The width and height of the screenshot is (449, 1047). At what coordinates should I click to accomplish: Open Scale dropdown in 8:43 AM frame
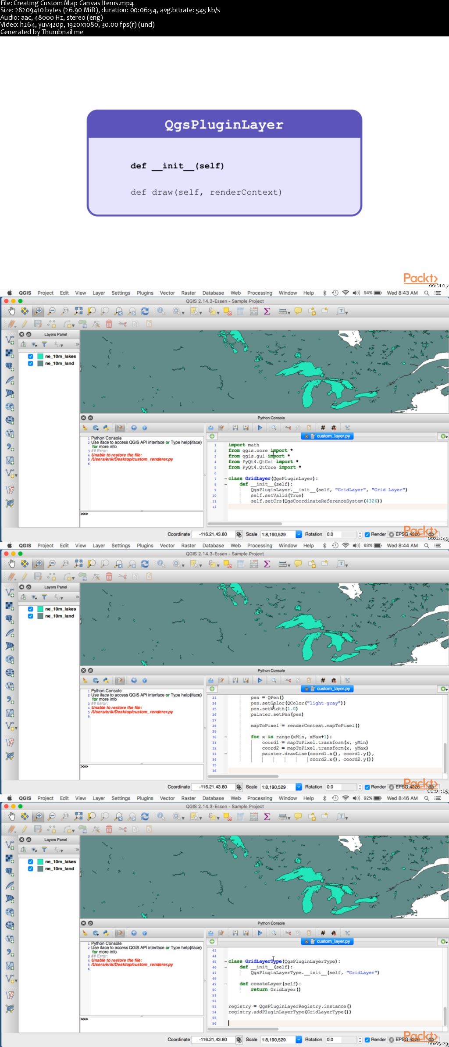pyautogui.click(x=299, y=534)
